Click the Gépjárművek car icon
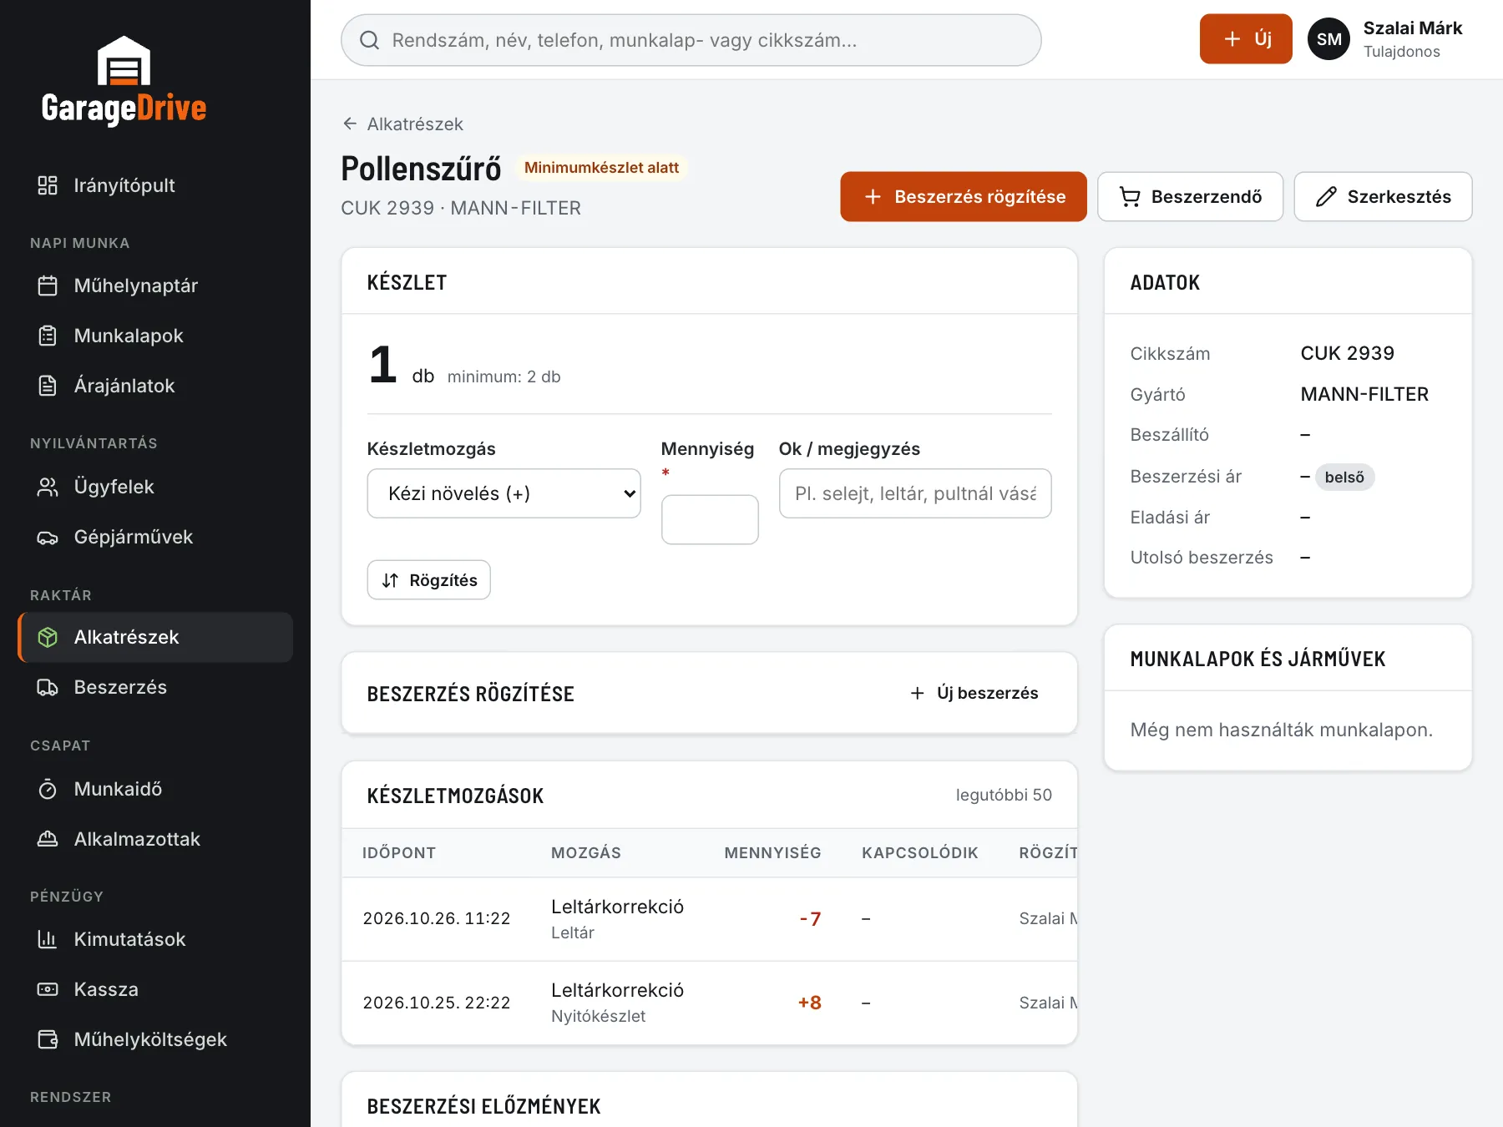The height and width of the screenshot is (1127, 1503). click(48, 537)
